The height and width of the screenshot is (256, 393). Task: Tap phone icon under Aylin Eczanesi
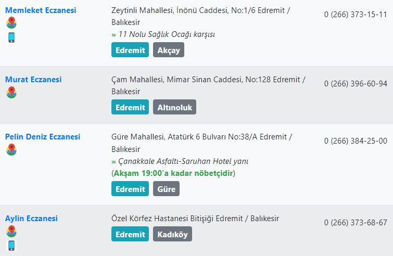pos(11,246)
